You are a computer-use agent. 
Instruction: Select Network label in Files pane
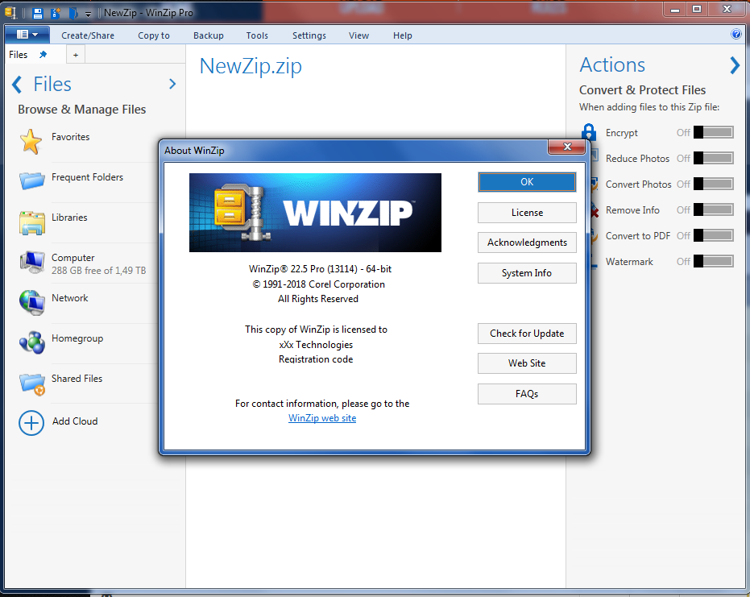pyautogui.click(x=70, y=298)
